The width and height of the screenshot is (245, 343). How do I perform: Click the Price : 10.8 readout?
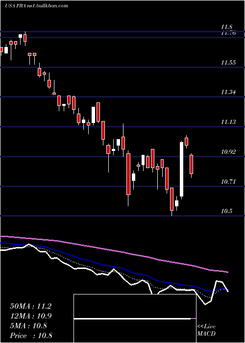point(31,336)
